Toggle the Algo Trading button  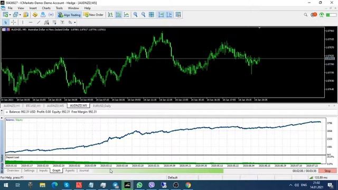(69, 15)
